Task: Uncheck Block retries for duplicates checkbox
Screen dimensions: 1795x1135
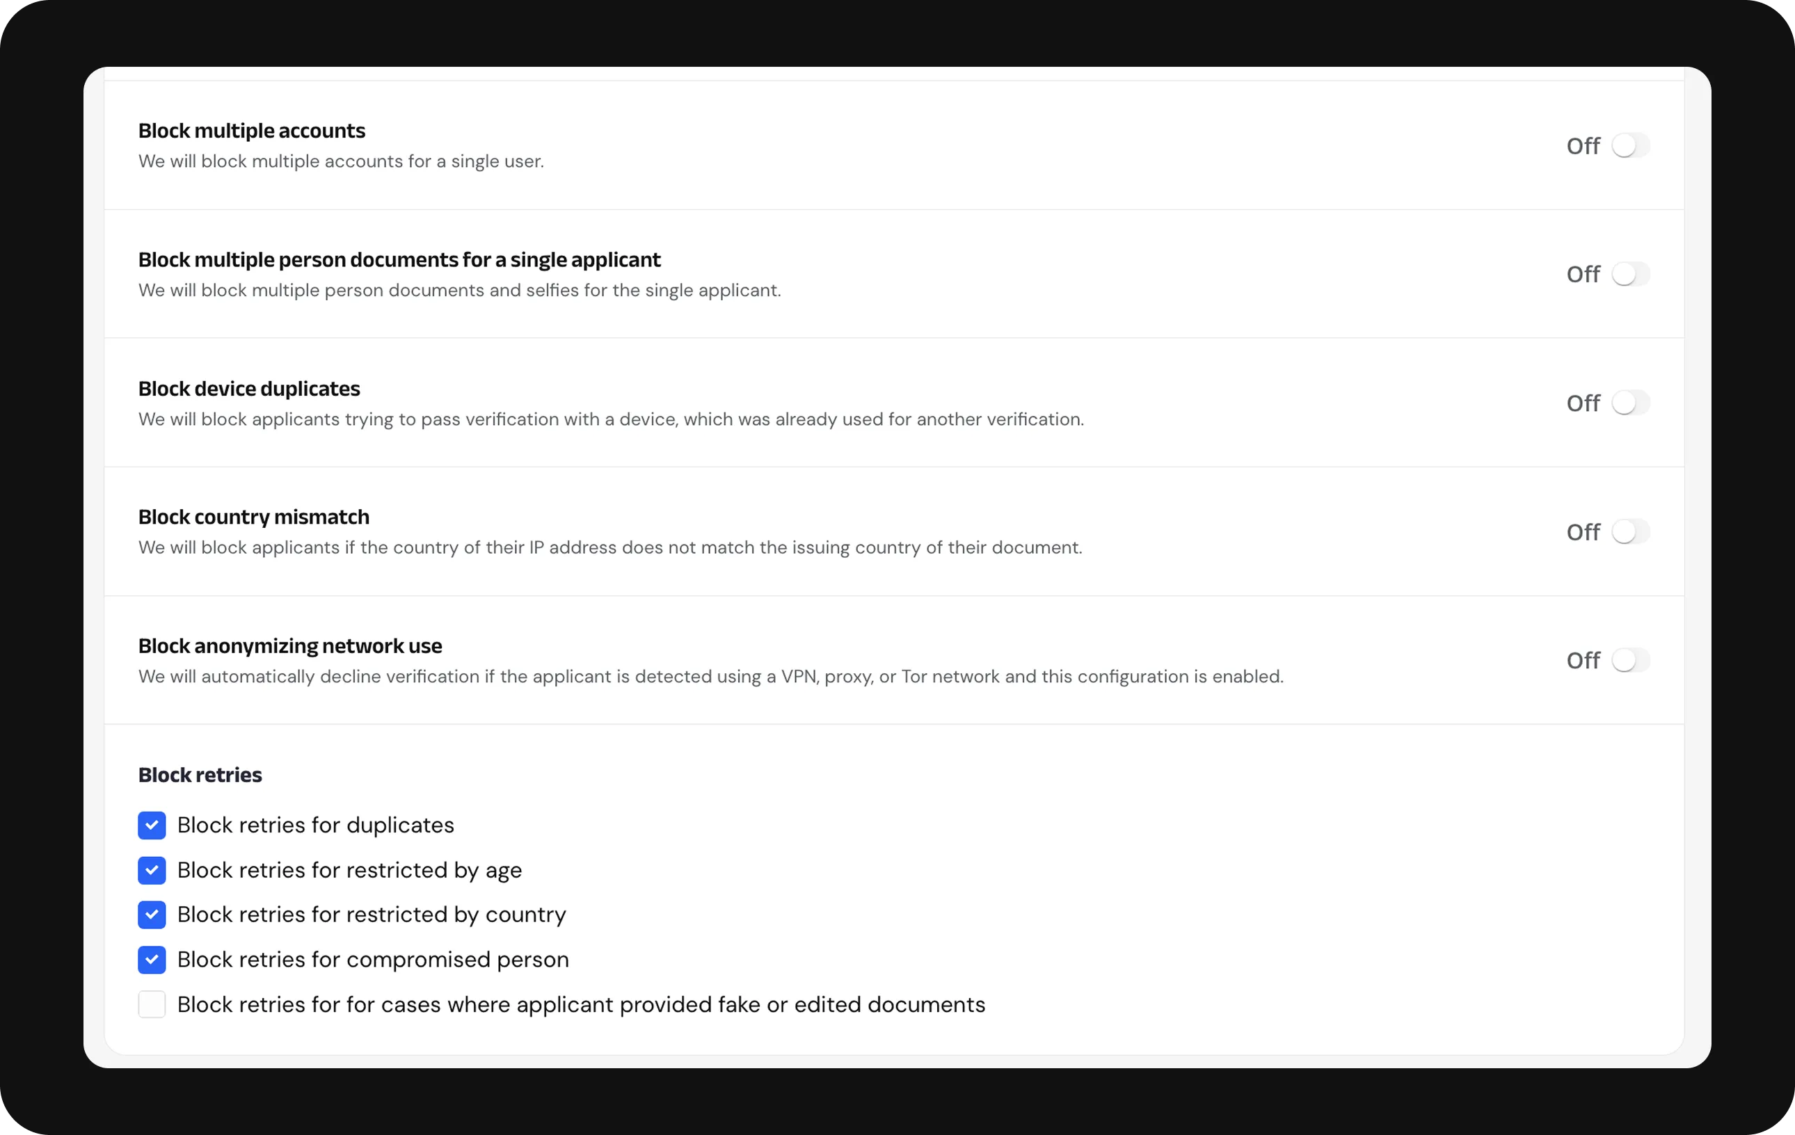Action: 152,825
